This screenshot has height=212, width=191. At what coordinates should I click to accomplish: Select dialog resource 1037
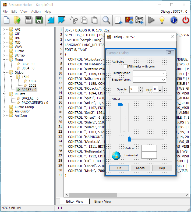[33, 81]
